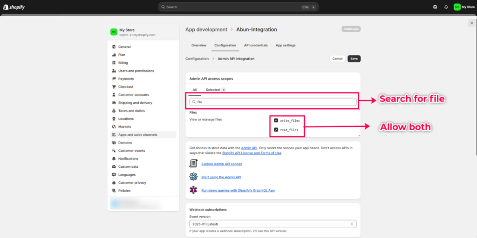Open My Store account avatar in top bar
The image size is (477, 238).
pos(457,7)
